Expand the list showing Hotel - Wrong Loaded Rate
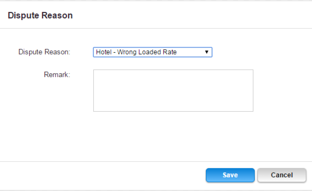Screen dimensions: 312x191 pyautogui.click(x=153, y=52)
